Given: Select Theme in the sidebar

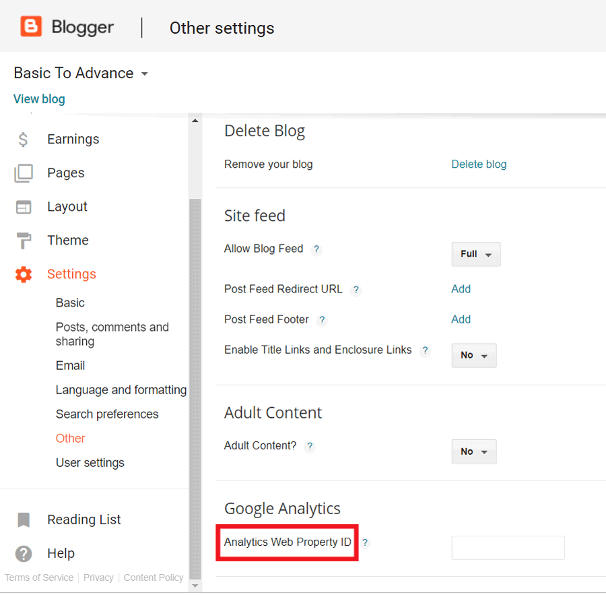Looking at the screenshot, I should pos(67,241).
